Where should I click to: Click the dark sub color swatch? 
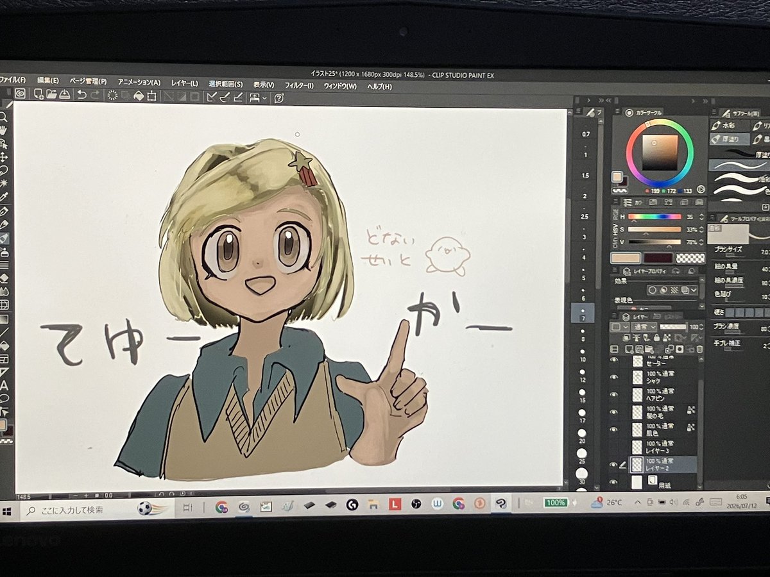[x=658, y=258]
